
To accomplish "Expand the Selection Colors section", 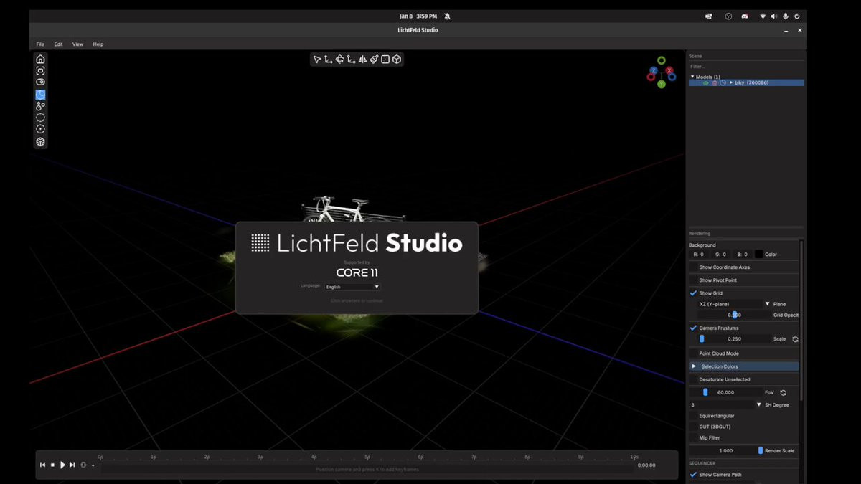I will click(x=743, y=366).
